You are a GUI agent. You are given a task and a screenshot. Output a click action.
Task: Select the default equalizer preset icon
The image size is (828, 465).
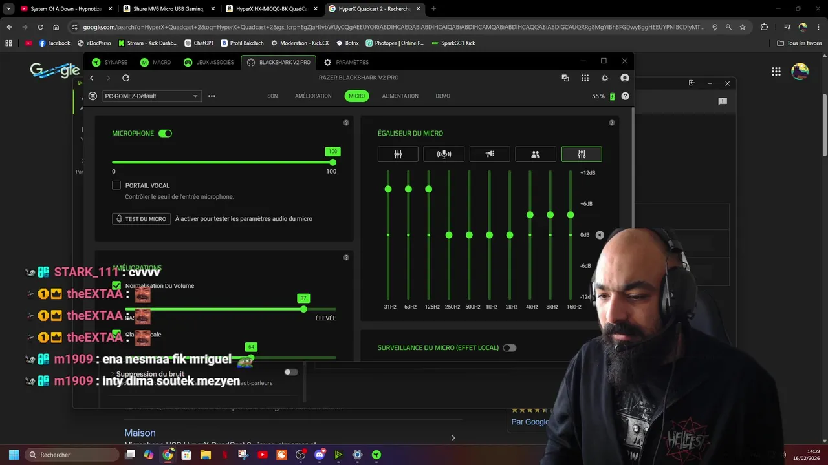pyautogui.click(x=398, y=154)
